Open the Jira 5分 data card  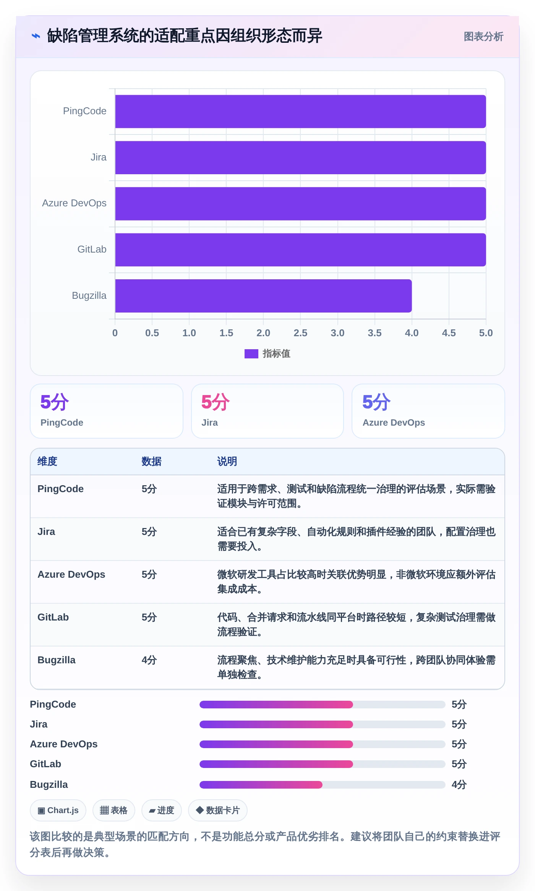pyautogui.click(x=267, y=411)
